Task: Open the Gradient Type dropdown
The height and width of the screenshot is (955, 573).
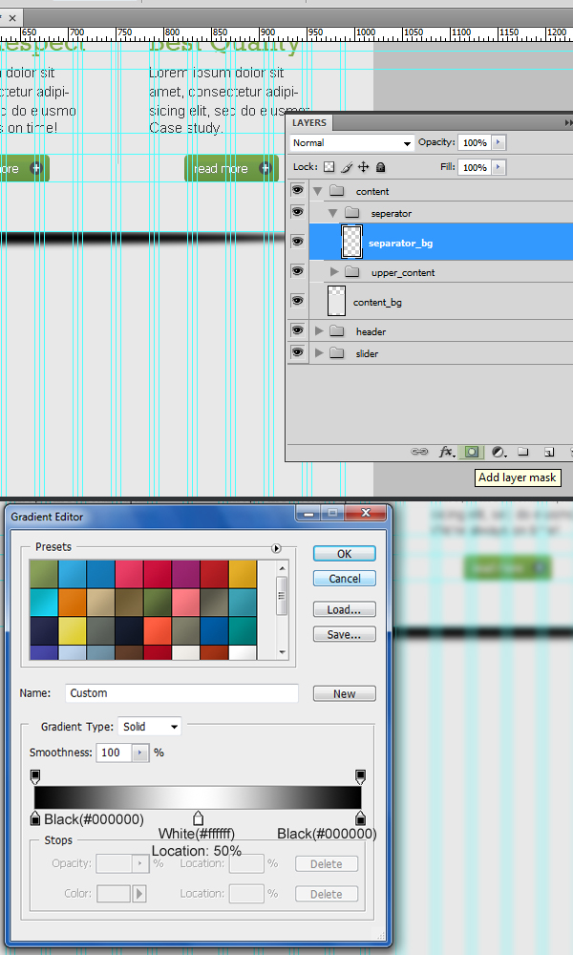Action: 149,727
